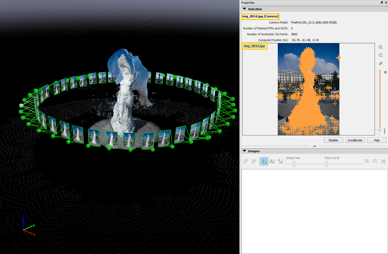Open Help for the selected camera
This screenshot has width=388, height=254.
376,140
